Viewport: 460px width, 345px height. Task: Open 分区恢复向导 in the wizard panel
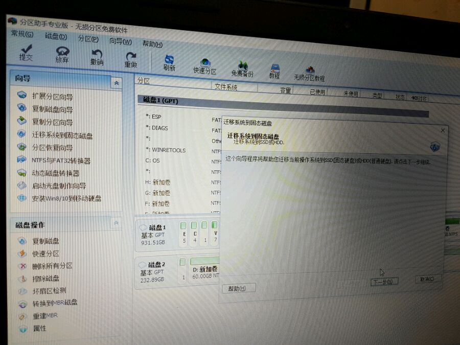[x=45, y=147]
